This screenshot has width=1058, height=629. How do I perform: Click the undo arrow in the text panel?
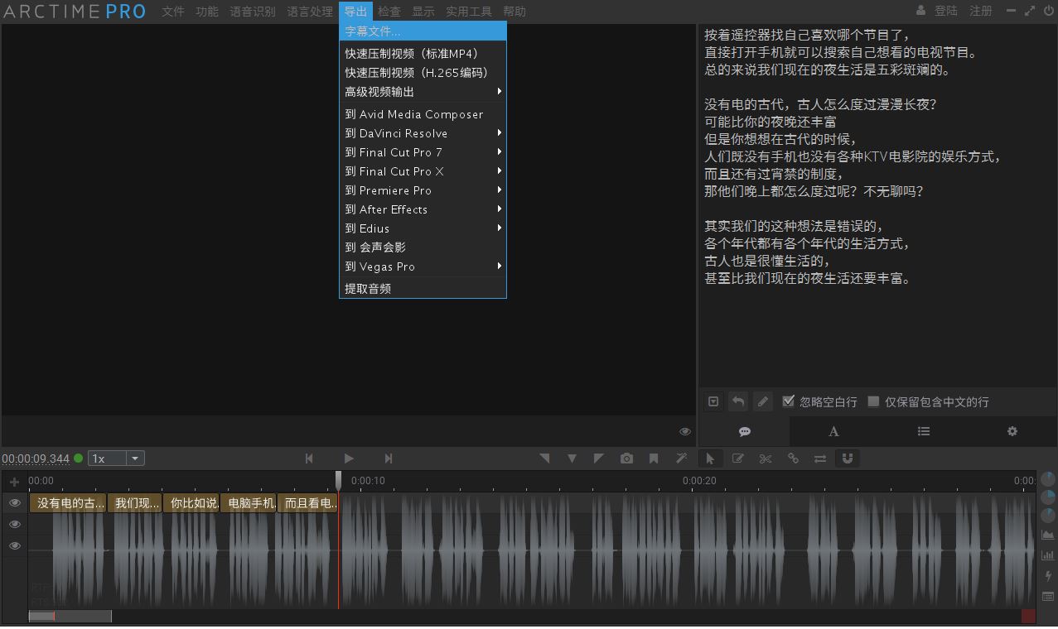pos(737,401)
